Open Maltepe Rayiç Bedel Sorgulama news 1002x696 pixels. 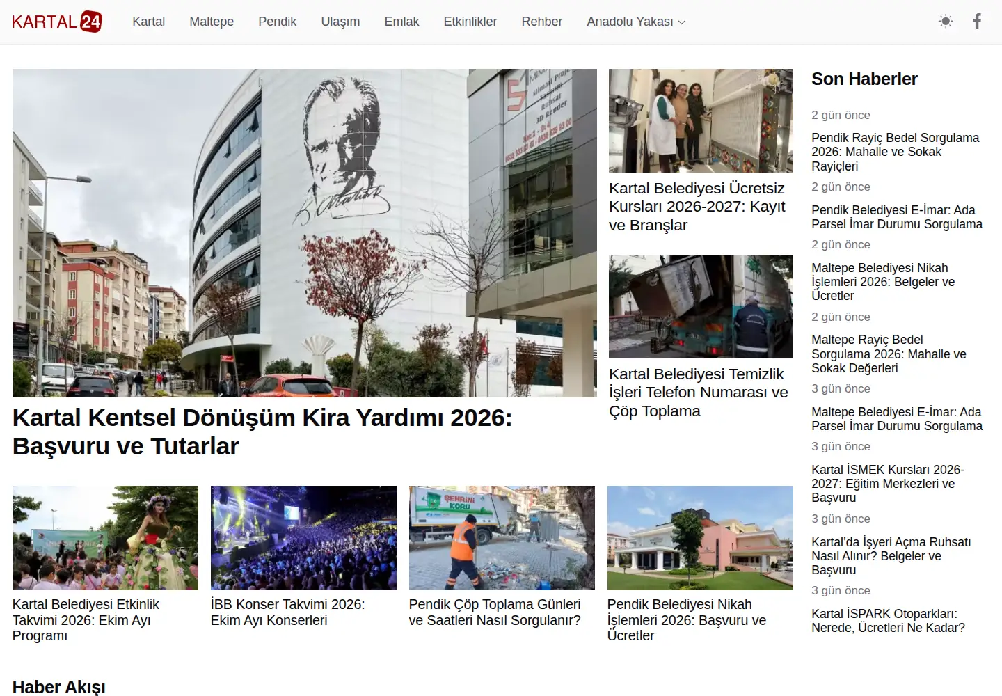[x=889, y=354]
